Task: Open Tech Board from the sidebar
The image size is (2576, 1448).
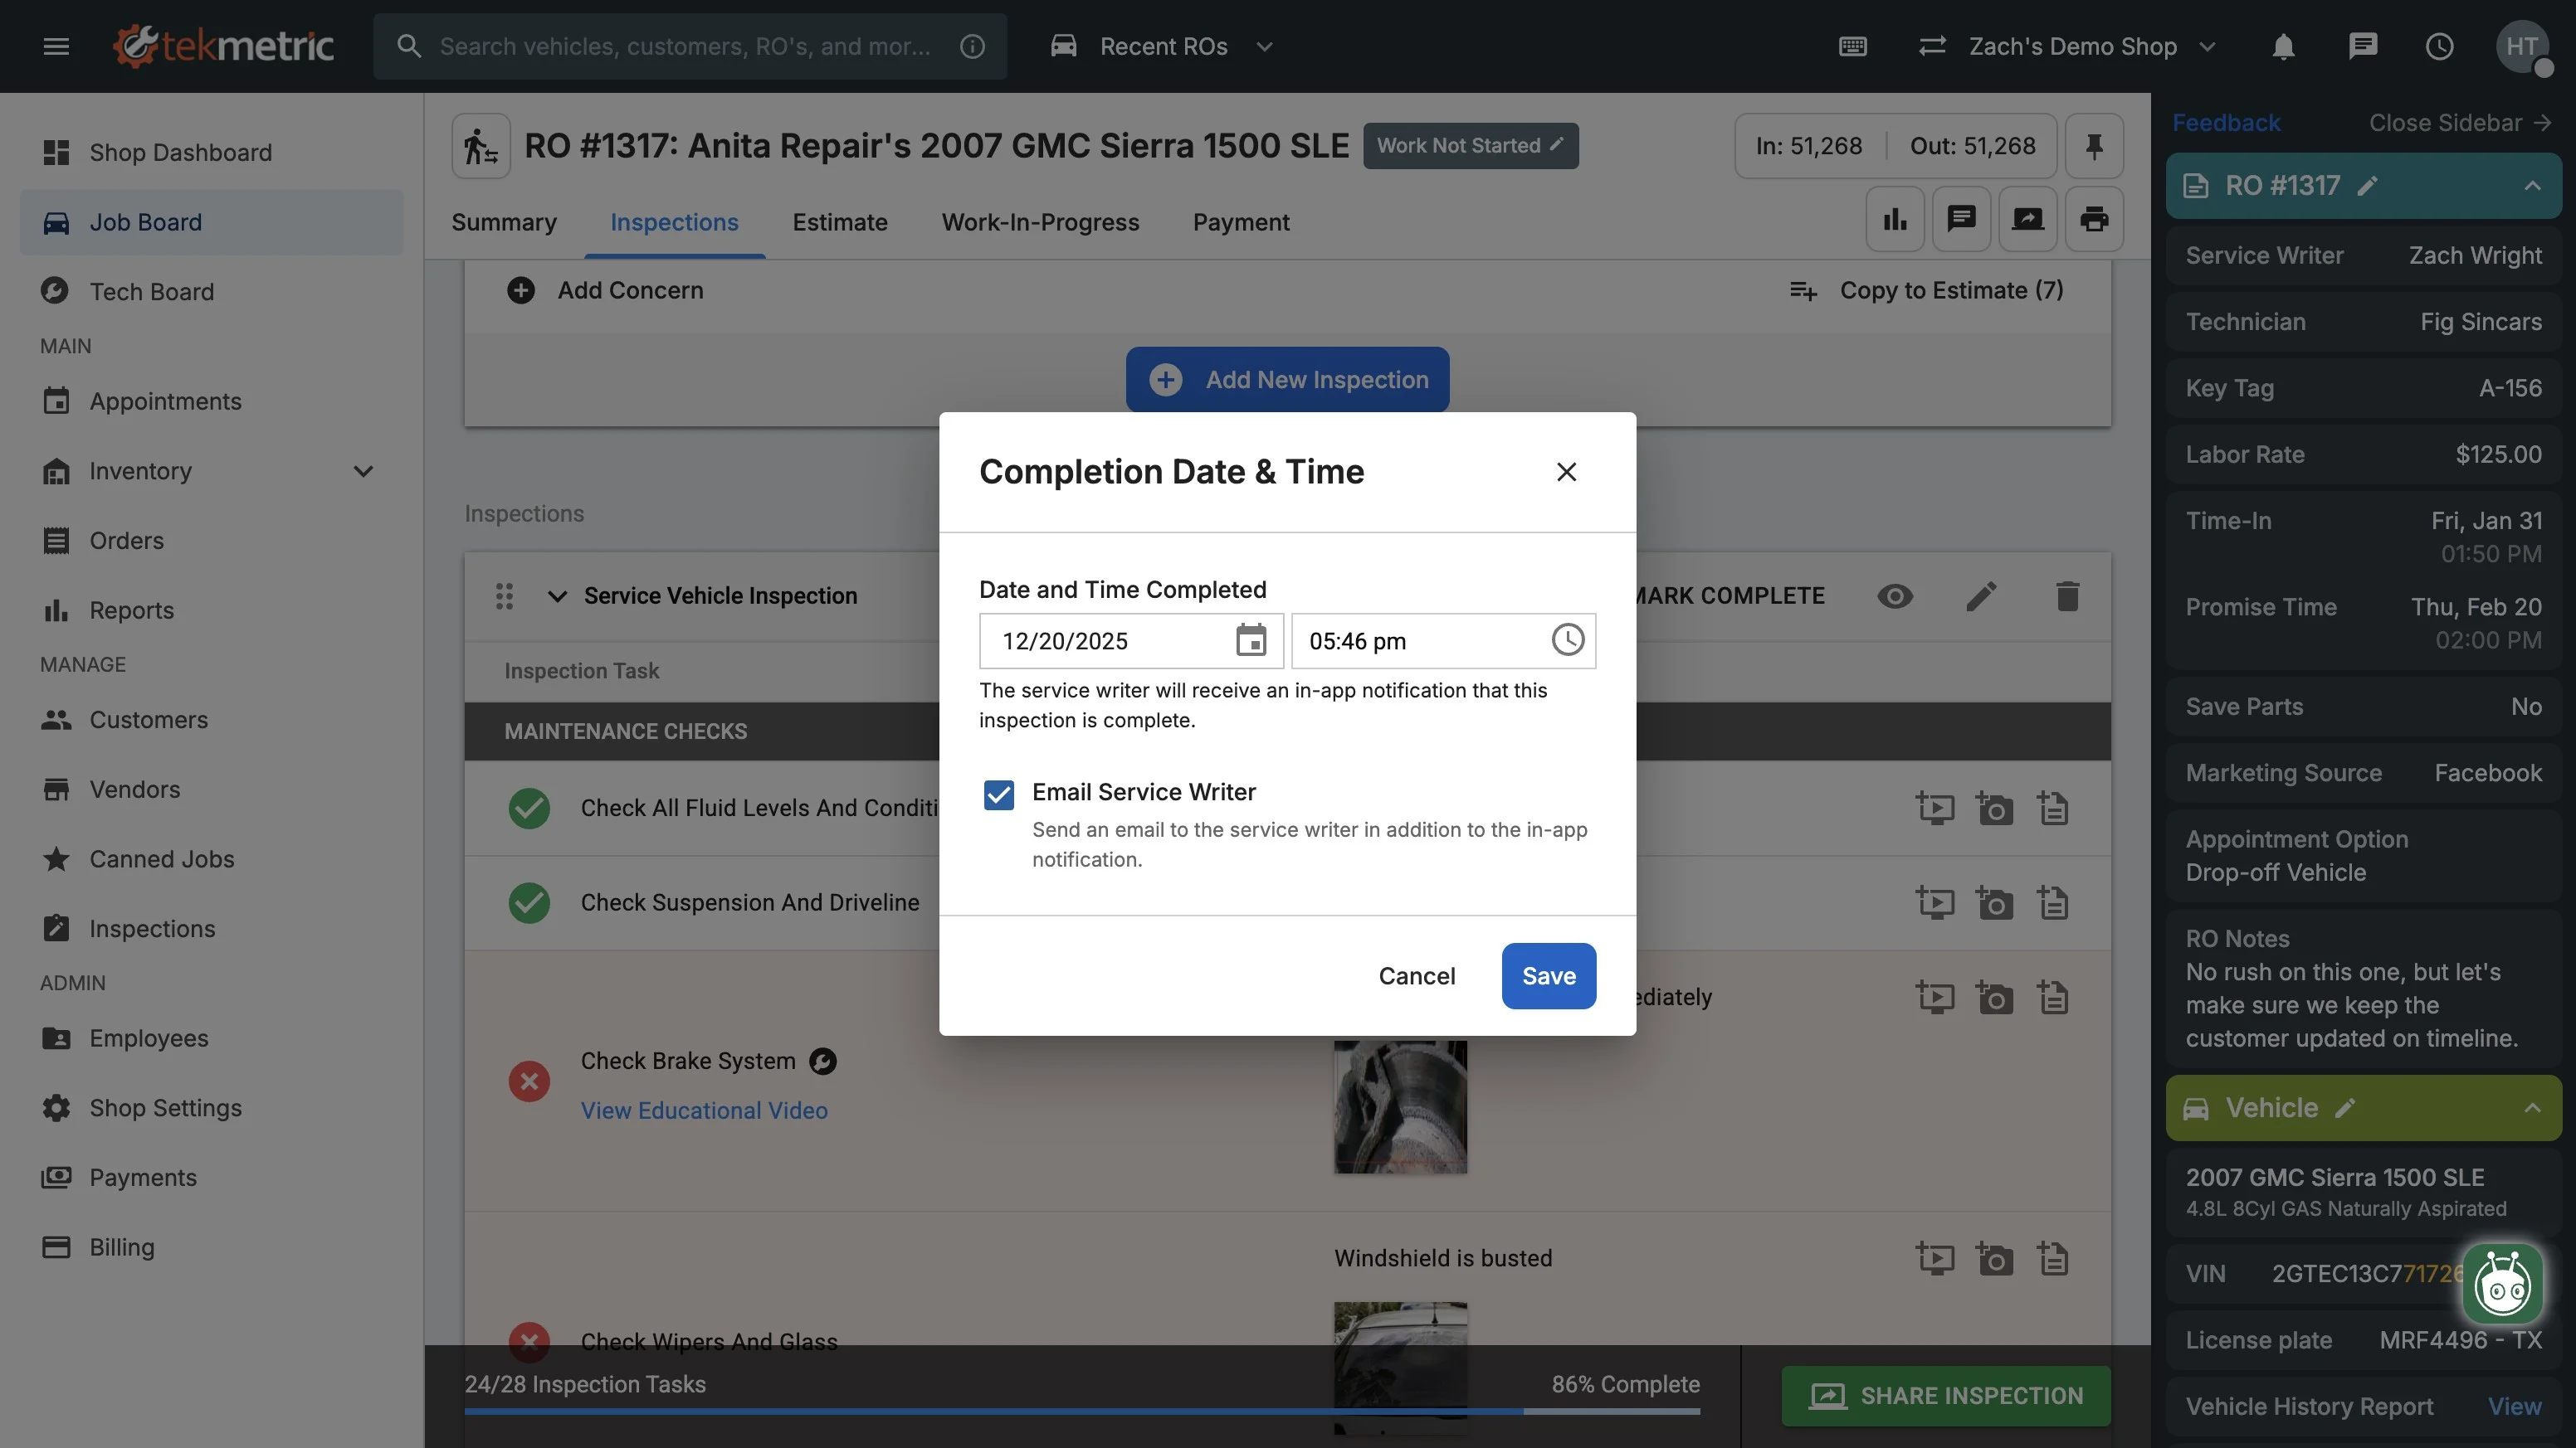Action: pos(151,292)
